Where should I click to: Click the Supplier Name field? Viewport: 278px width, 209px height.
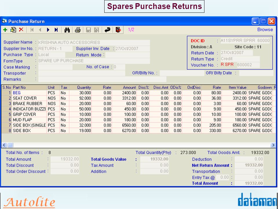pyautogui.click(x=94, y=42)
